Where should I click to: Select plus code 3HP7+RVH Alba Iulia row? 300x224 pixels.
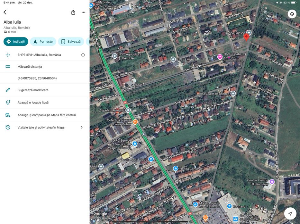45,55
